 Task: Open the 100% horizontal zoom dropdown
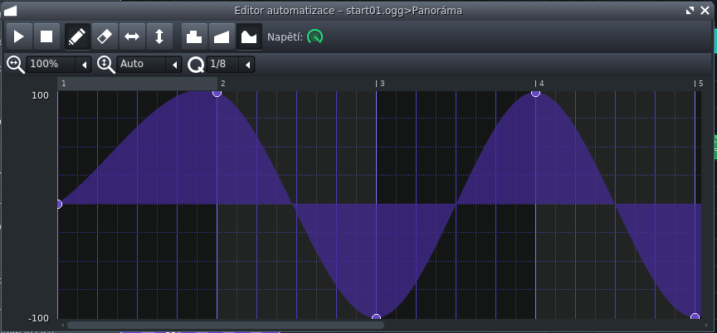[x=59, y=64]
